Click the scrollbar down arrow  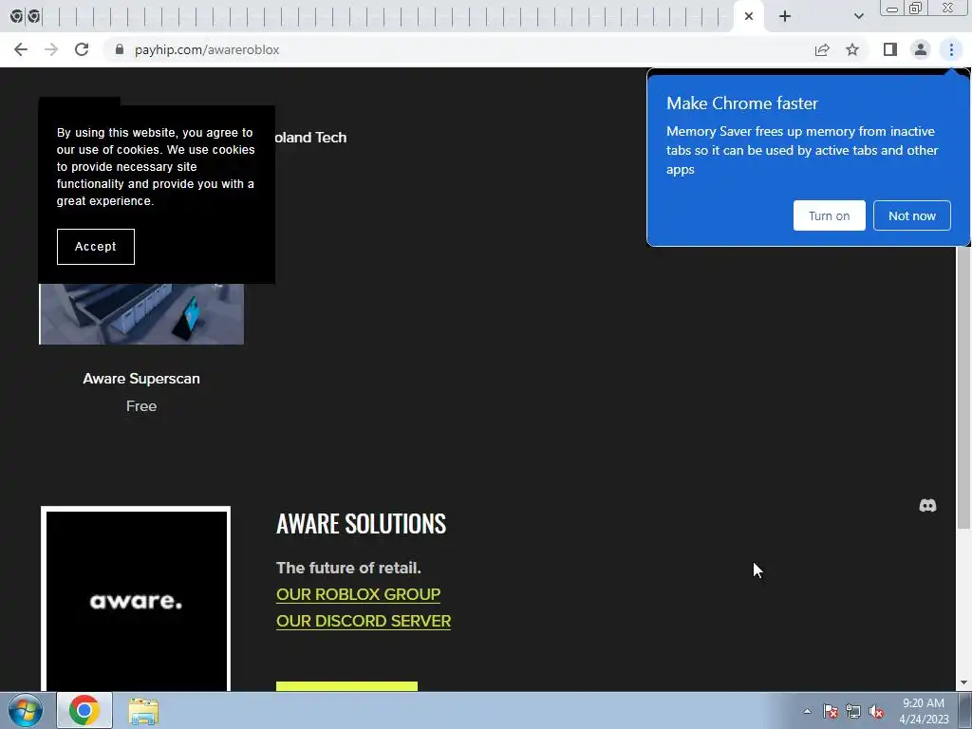[963, 683]
